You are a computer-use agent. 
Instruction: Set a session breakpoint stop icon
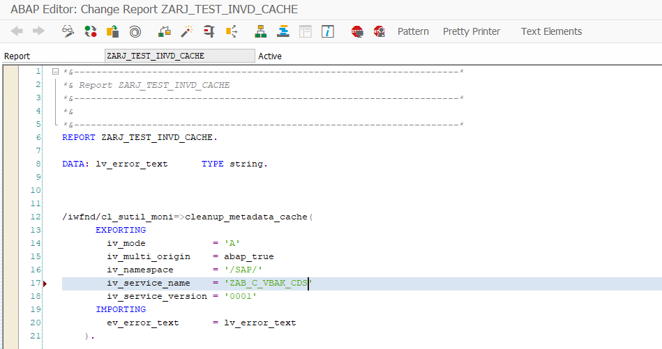click(357, 31)
